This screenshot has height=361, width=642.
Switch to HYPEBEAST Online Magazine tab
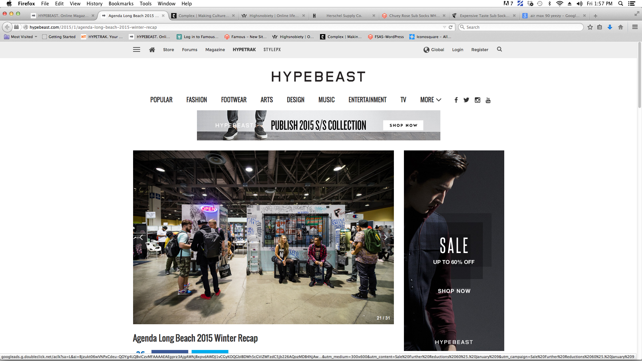click(x=63, y=16)
